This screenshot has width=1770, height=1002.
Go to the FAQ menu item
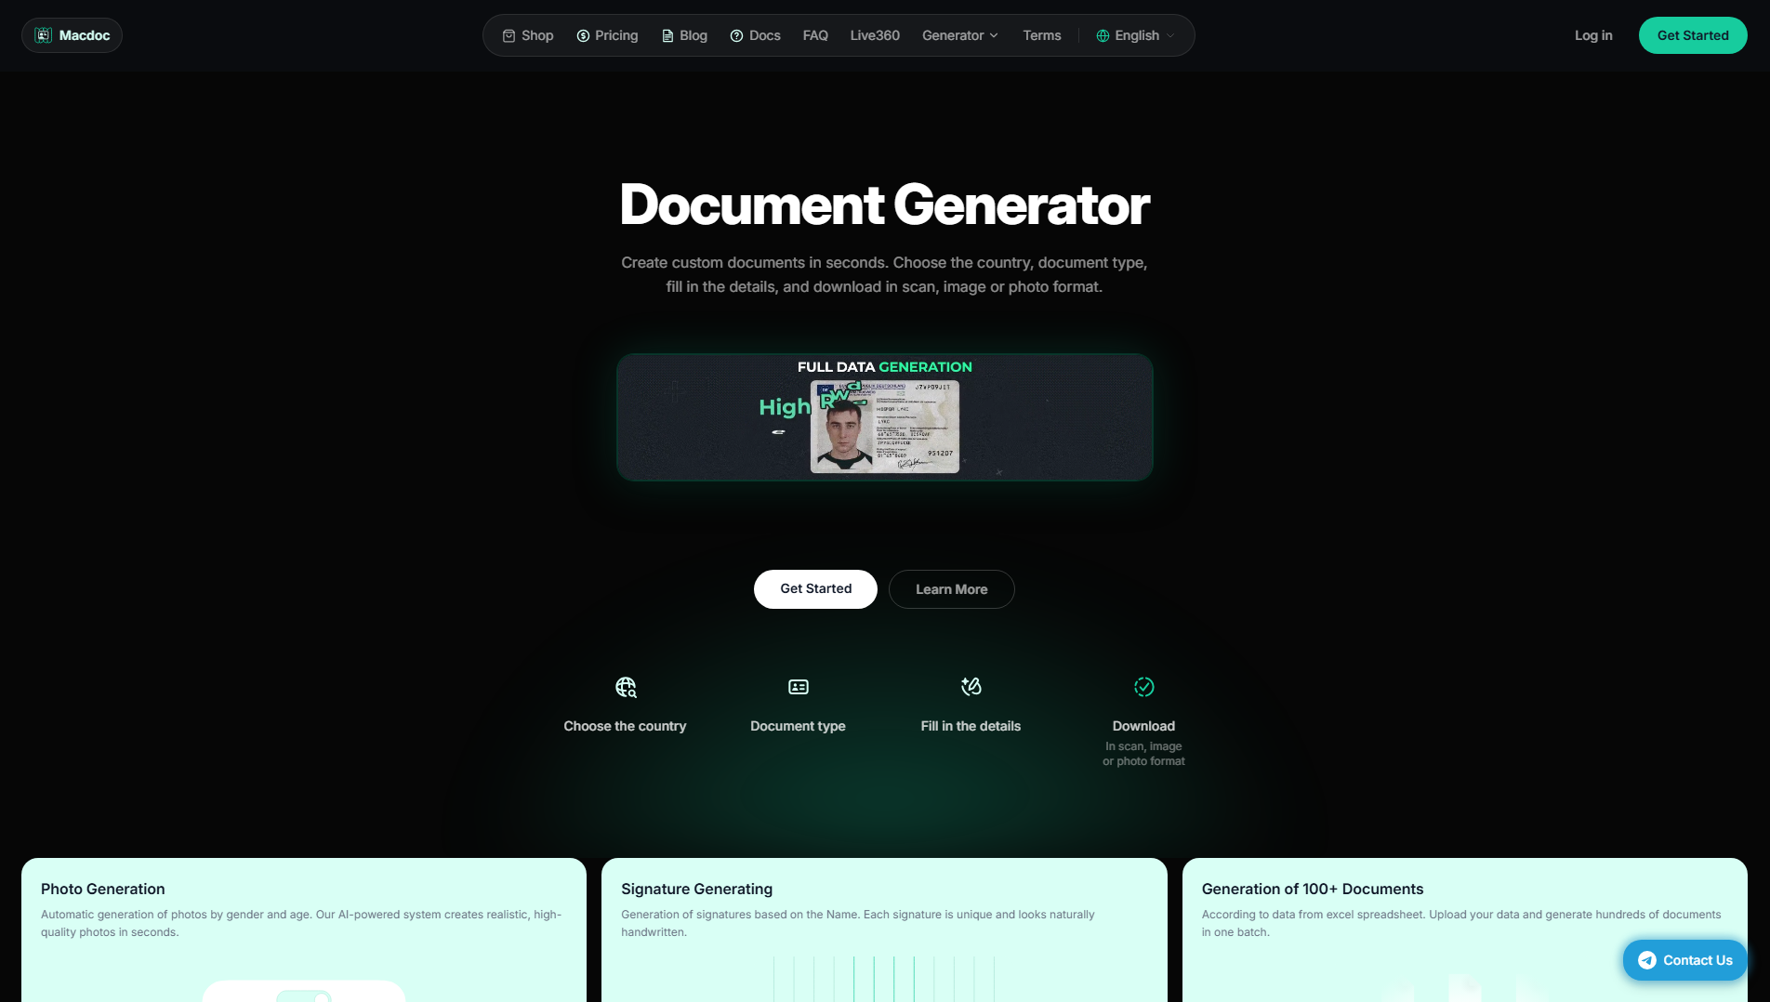[x=815, y=35]
